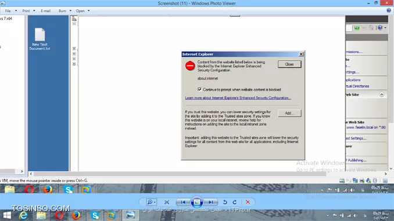Click the Permissions... link in Actions pane
Screen dimensions: 394x221
point(354,52)
